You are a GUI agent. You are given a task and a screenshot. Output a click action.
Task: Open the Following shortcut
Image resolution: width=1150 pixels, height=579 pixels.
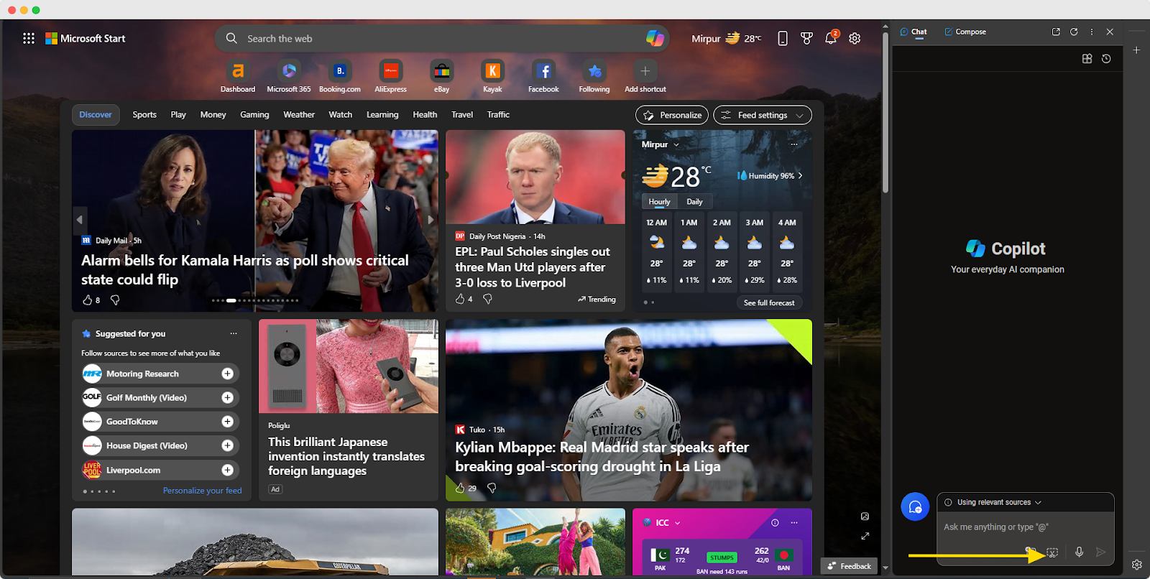(x=594, y=76)
